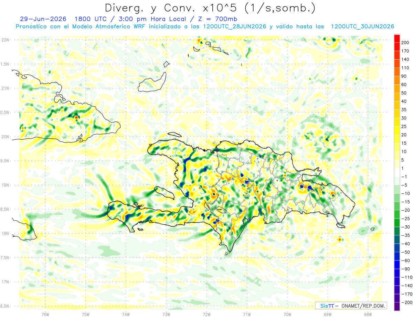Image resolution: width=413 pixels, height=319 pixels.
Task: Click the '71W' longitude label
Action: pyautogui.click(x=247, y=315)
